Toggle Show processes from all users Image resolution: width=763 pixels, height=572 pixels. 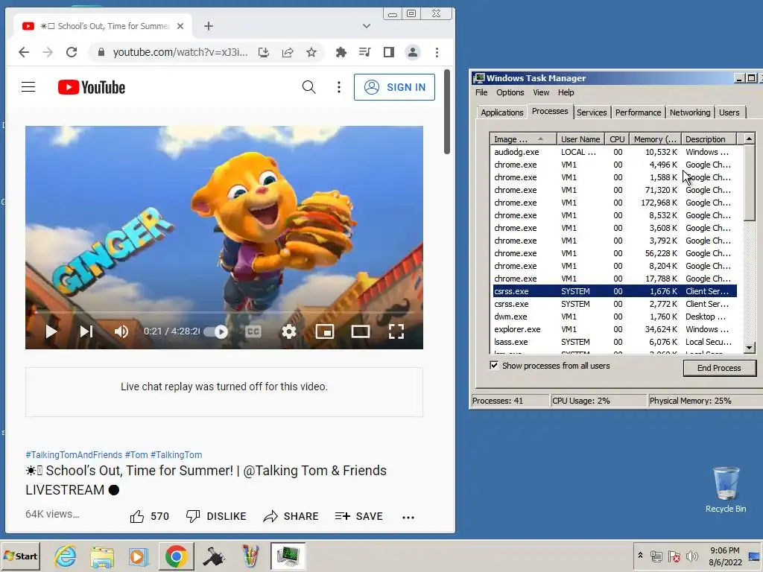(495, 365)
